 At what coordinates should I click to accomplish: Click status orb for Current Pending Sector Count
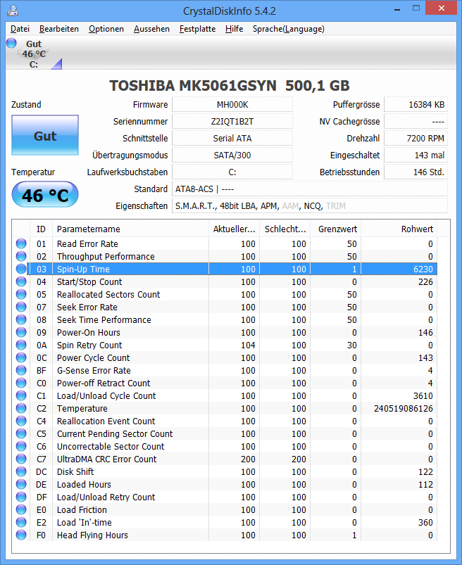pos(21,433)
